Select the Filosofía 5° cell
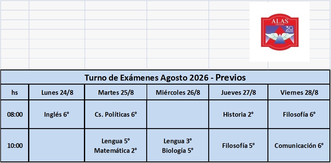The width and height of the screenshot is (331, 163). [x=238, y=145]
